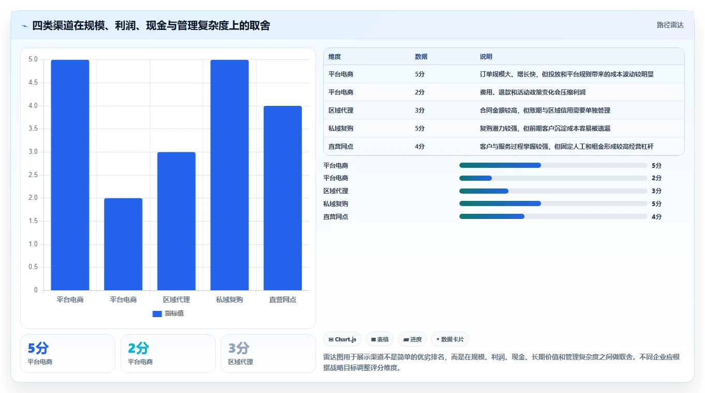The image size is (705, 393).
Task: Click the 直营网点 progress bar
Action: coord(553,216)
